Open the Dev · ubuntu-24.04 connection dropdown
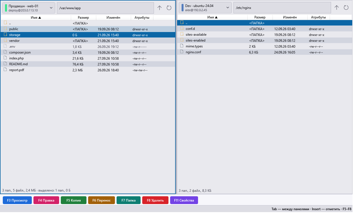The width and height of the screenshot is (357, 223). pos(205,8)
